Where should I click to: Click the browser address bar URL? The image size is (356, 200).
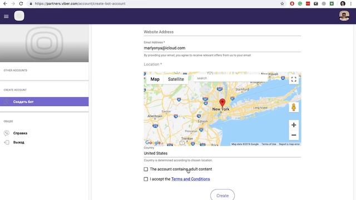tap(80, 4)
